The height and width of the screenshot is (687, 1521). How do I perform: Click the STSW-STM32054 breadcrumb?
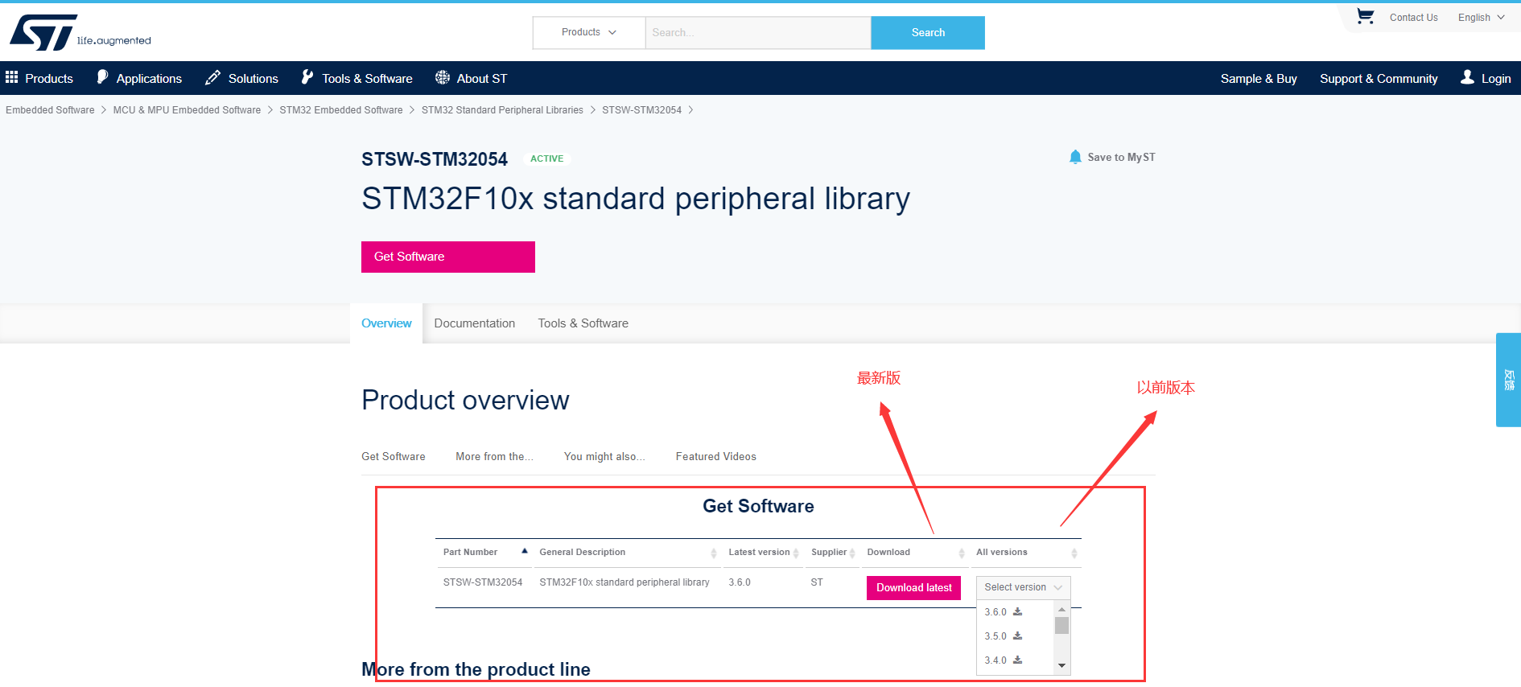[x=641, y=110]
